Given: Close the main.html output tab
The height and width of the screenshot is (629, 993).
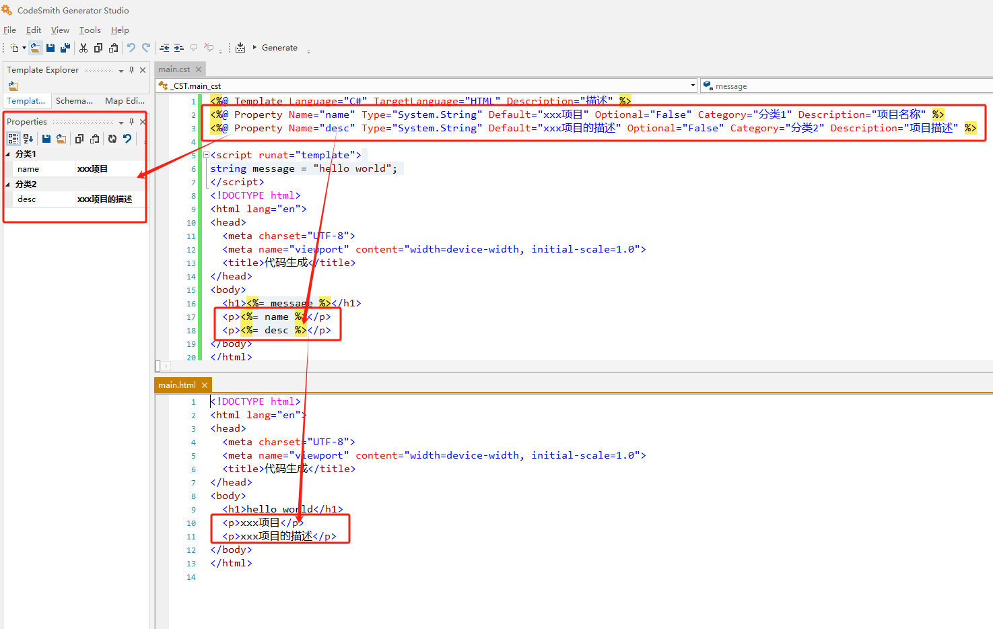Looking at the screenshot, I should point(205,385).
